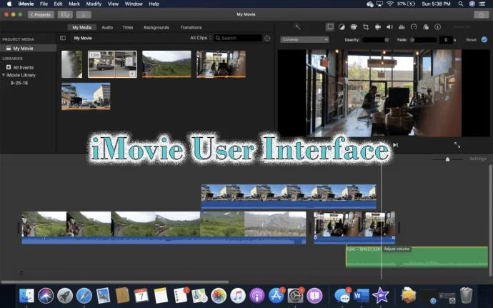Screen dimensions: 493x308
Task: Open Safari from the Dock
Action: coord(84,296)
